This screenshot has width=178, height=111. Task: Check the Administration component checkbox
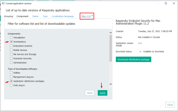pyautogui.click(x=11, y=62)
